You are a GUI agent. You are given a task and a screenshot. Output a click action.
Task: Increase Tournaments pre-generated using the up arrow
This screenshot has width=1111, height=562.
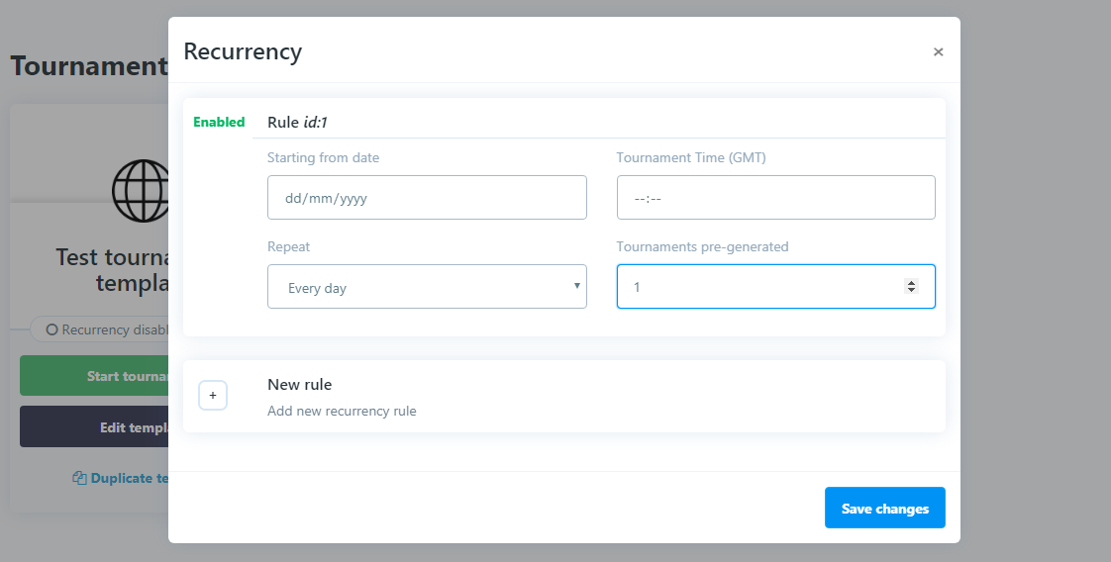click(911, 282)
